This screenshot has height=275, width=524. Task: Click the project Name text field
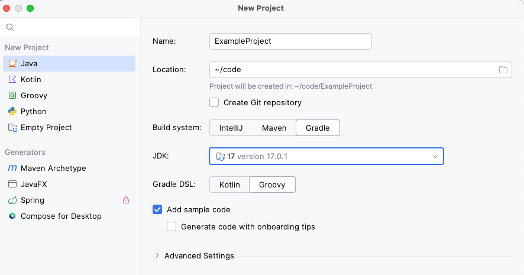click(290, 41)
